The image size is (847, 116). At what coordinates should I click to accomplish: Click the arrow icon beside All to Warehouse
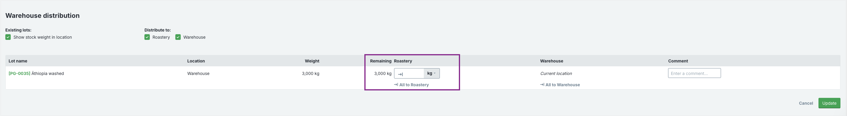[x=542, y=84]
